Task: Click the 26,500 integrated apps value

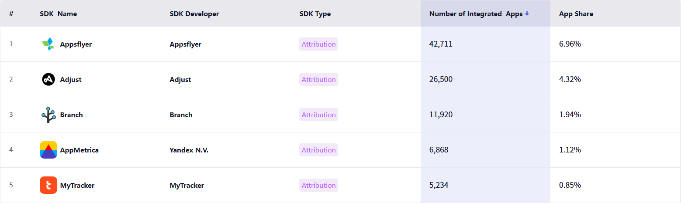Action: coord(441,79)
